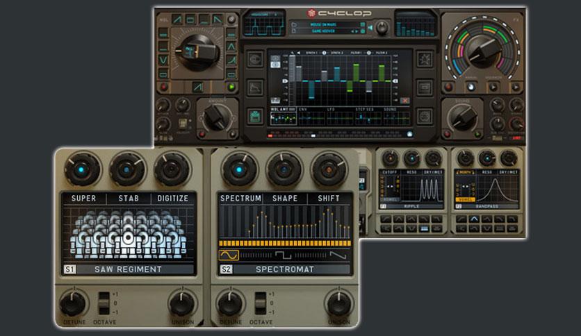The height and width of the screenshot is (336, 581).
Task: Open the MOUSE ON MARS preset bank selector
Action: pos(323,24)
